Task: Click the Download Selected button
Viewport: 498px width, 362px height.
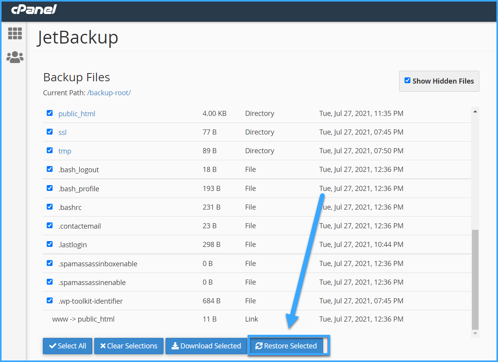Action: coord(206,346)
